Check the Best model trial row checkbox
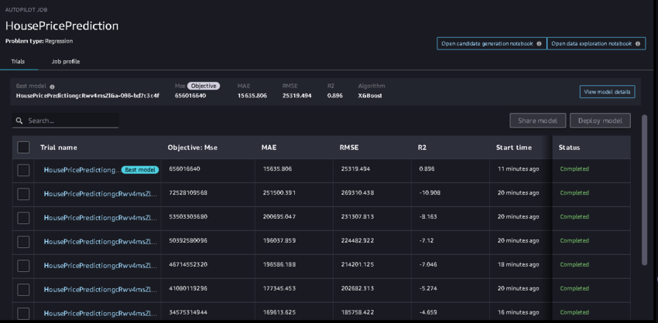 coord(23,170)
